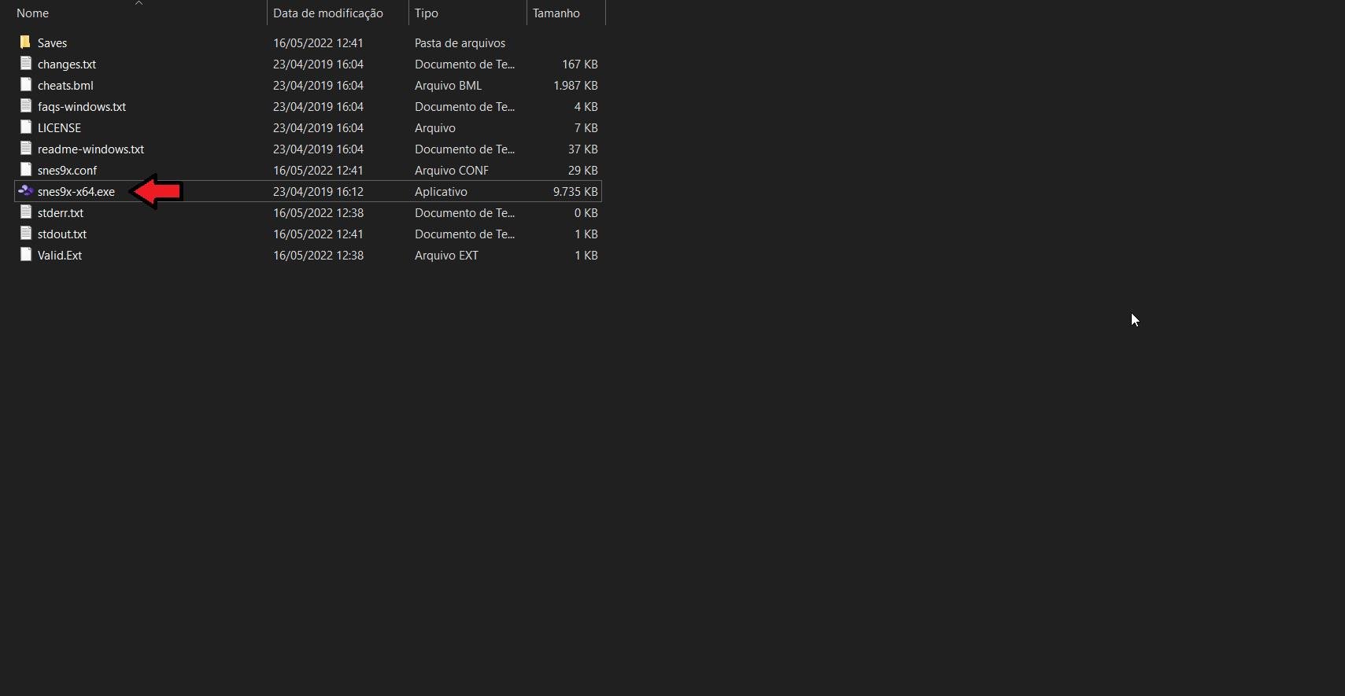Click the 37 KB size cell
Screen dimensions: 1345x696
tap(583, 149)
